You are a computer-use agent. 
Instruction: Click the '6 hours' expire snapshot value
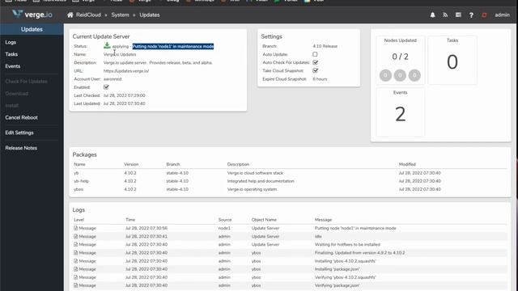[320, 79]
